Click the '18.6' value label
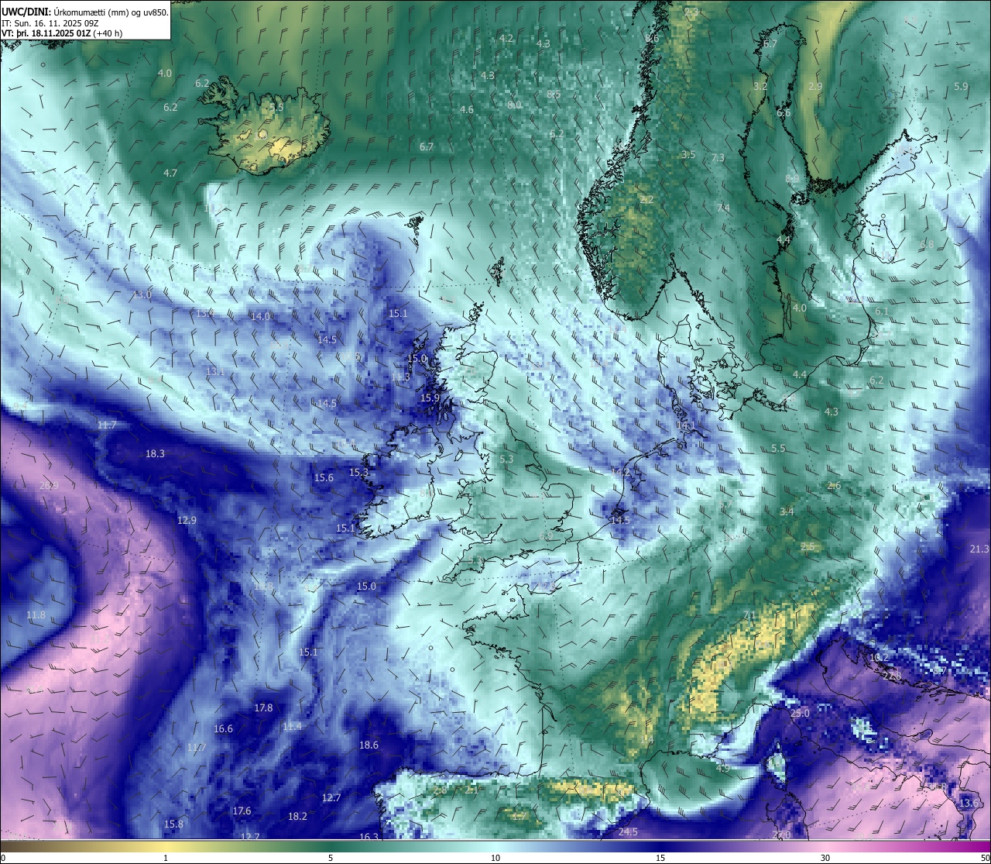Screen dimensions: 991x864 pyautogui.click(x=369, y=745)
